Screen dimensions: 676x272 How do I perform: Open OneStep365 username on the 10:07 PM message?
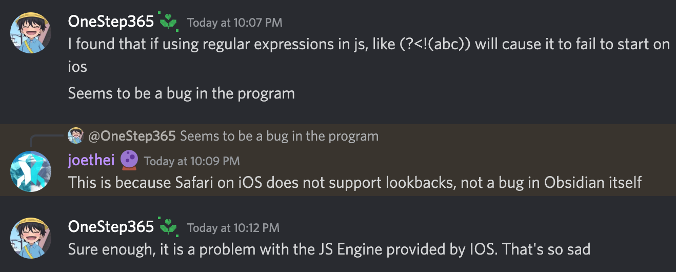click(x=111, y=22)
